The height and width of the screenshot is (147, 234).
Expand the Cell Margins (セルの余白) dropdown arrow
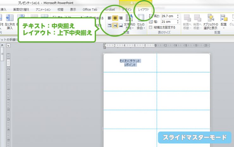(144, 28)
